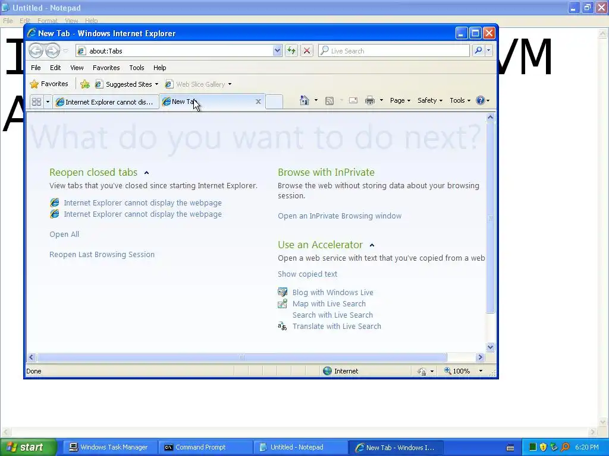Click the Read Mail envelope icon
The image size is (609, 456).
pyautogui.click(x=353, y=100)
